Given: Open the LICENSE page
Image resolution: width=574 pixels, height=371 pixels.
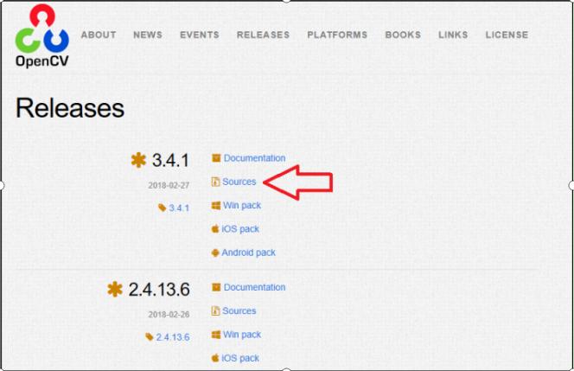Looking at the screenshot, I should click(507, 35).
